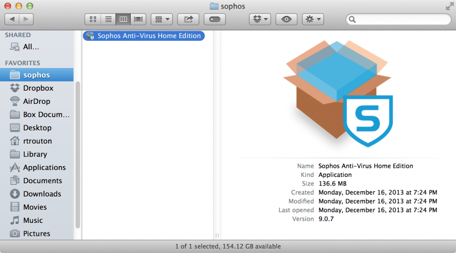Click the Dropbox box icon in sidebar
This screenshot has width=456, height=253.
(x=14, y=88)
